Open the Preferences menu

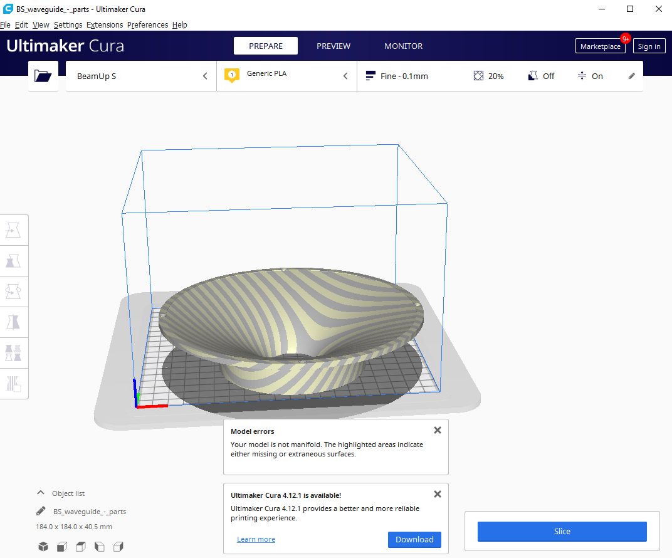point(147,25)
